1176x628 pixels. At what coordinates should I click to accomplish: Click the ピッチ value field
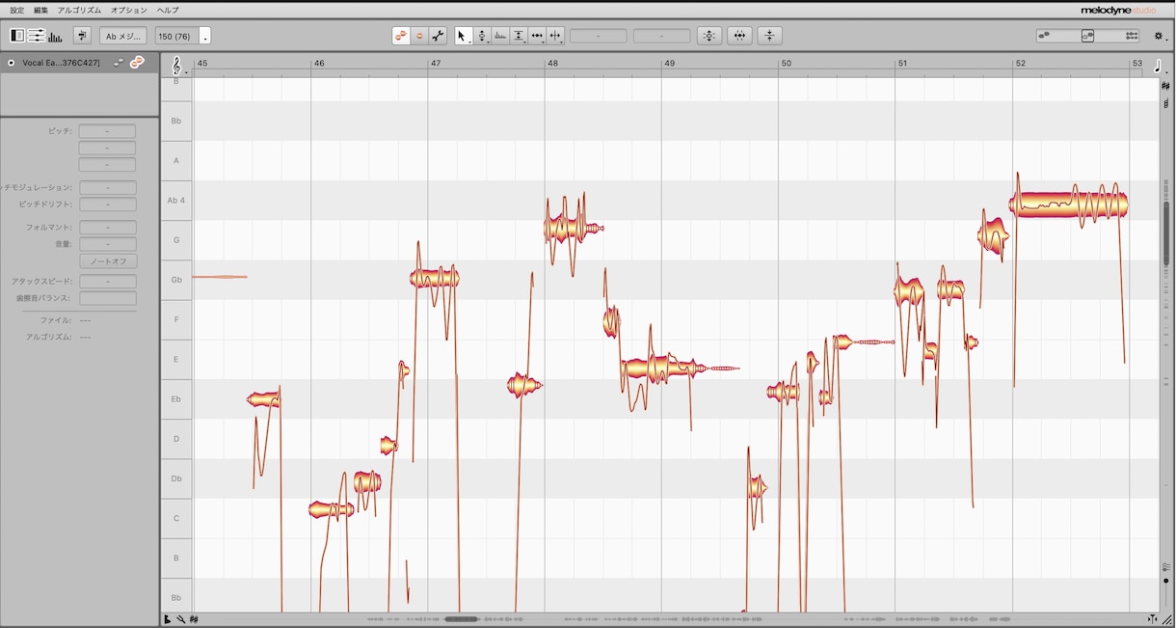(108, 131)
